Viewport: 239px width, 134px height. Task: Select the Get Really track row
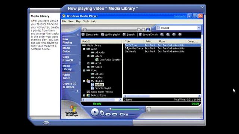click(162, 51)
